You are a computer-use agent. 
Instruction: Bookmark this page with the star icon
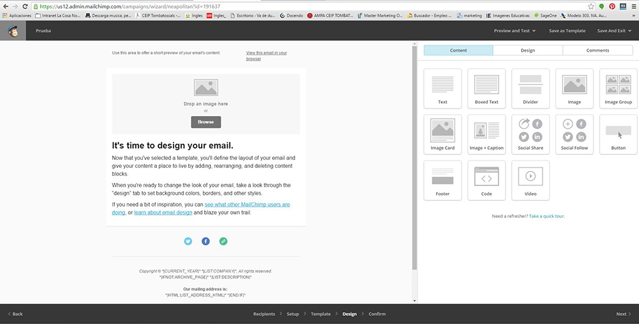[591, 6]
